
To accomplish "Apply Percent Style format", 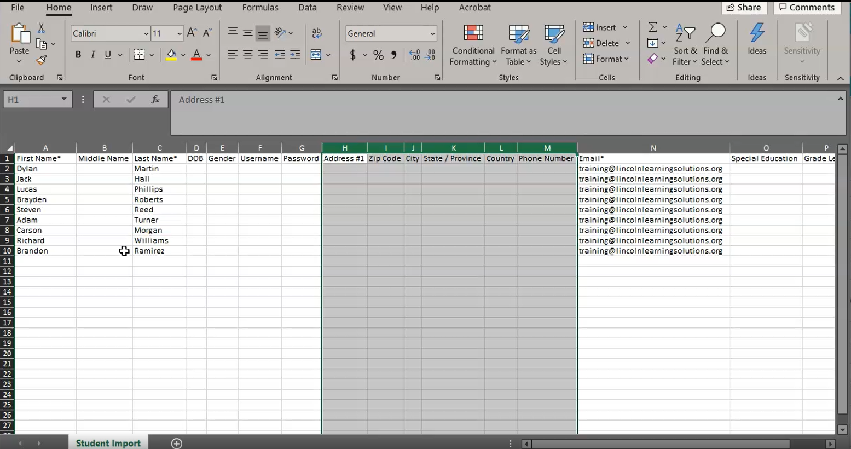I will 378,55.
